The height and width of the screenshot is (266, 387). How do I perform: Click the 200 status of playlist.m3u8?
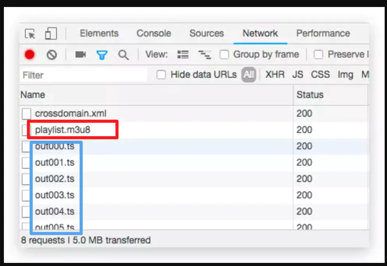tap(304, 130)
